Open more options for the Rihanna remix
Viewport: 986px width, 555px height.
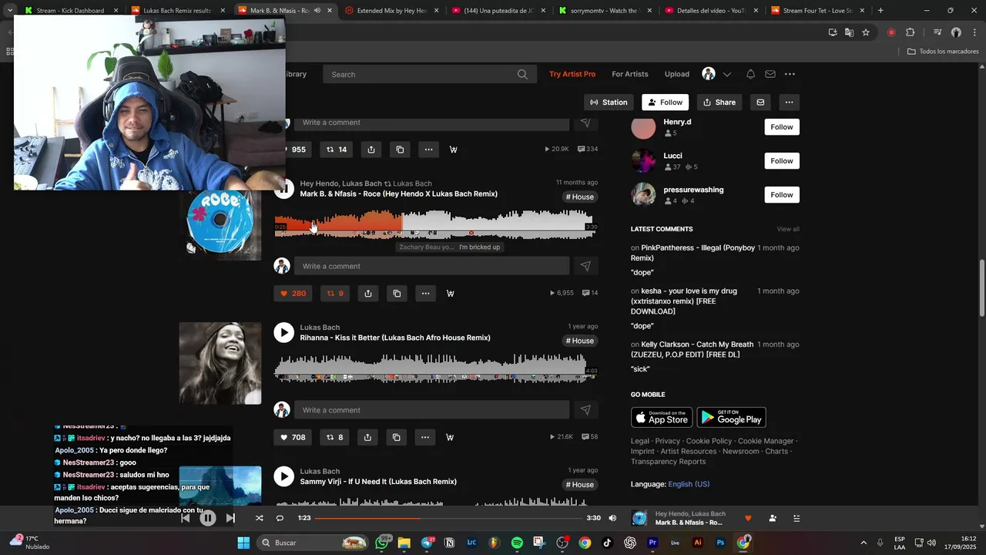pos(424,437)
